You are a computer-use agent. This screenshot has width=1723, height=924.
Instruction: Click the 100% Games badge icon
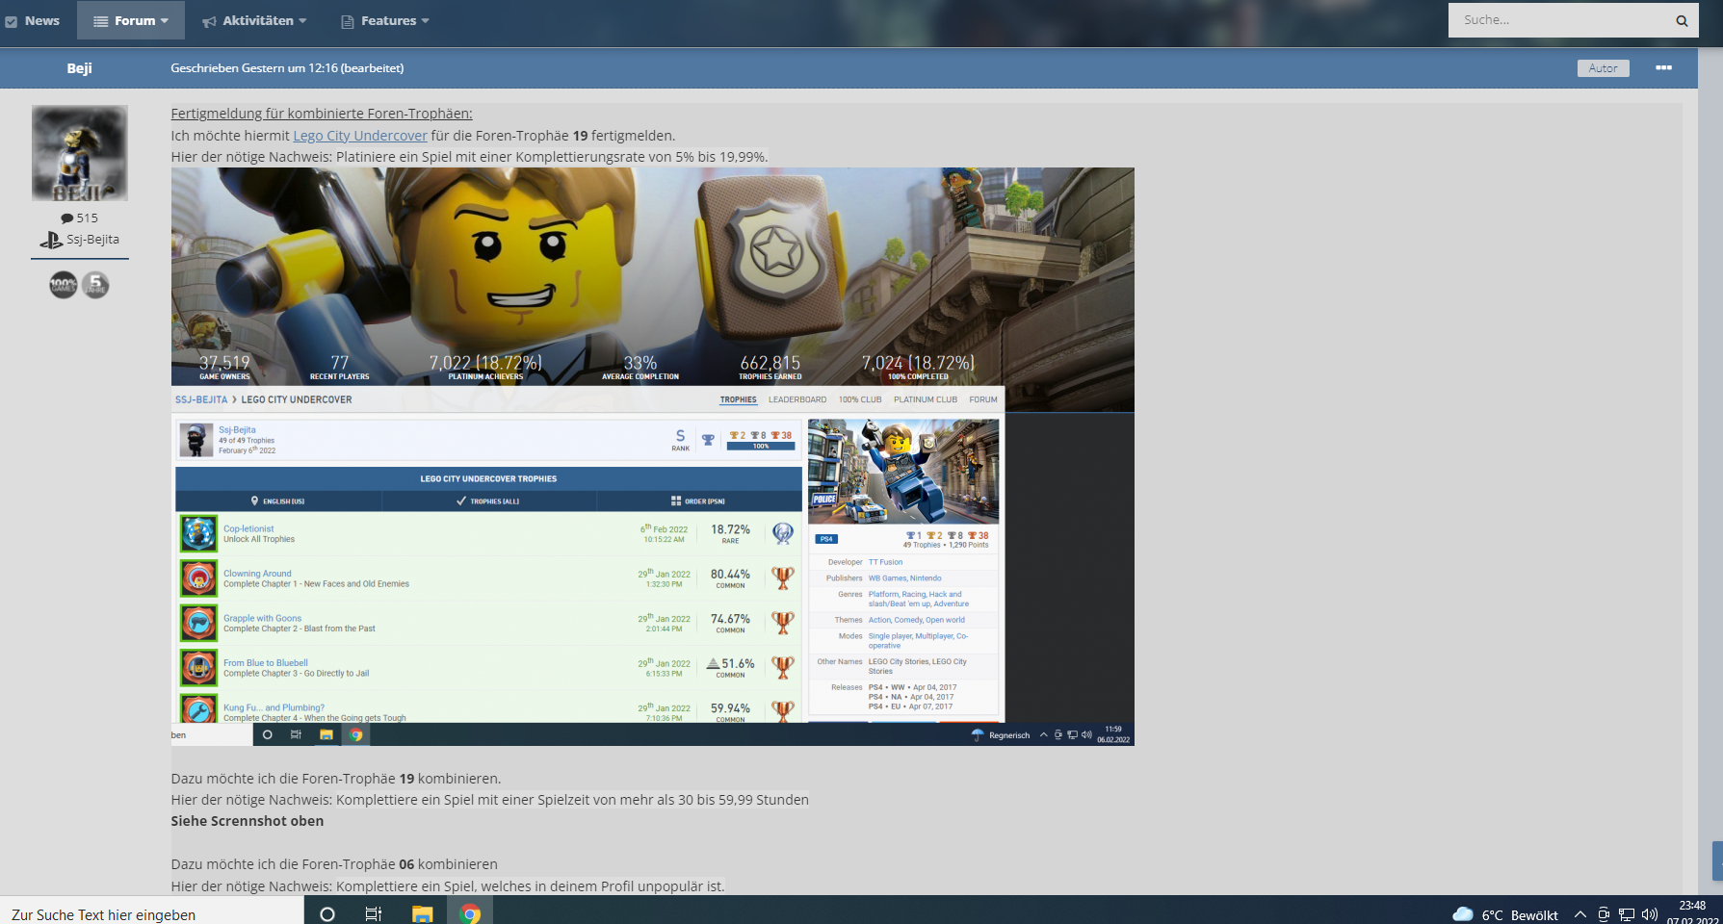pos(64,285)
